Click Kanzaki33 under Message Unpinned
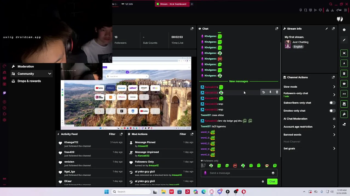Screen dimensions: 350x196 pos(144,156)
